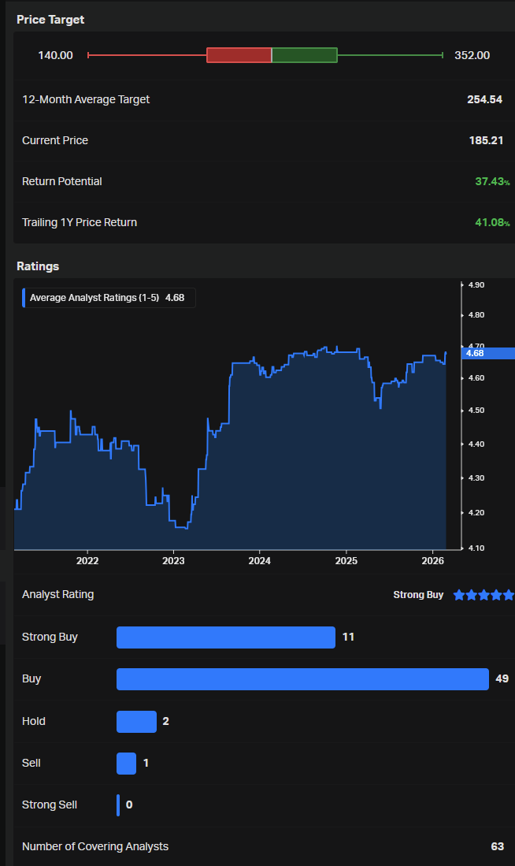Click the Sell rating bar
Viewport: 515px width, 866px height.
(127, 764)
